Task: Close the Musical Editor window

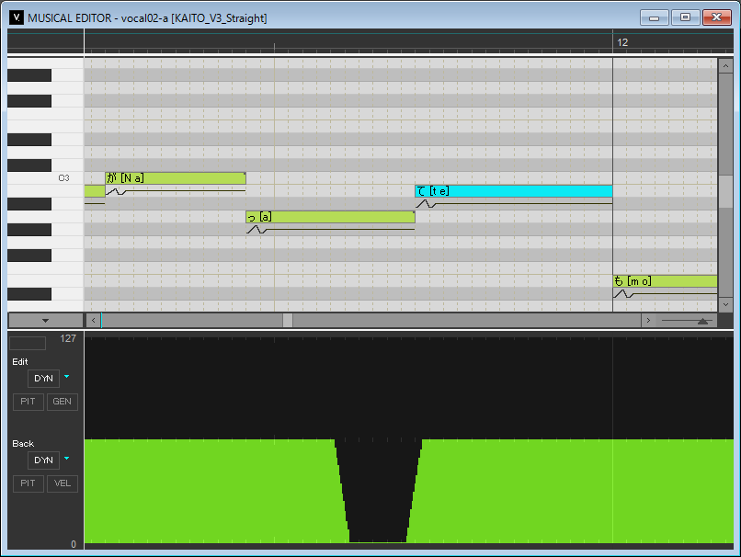Action: point(717,17)
